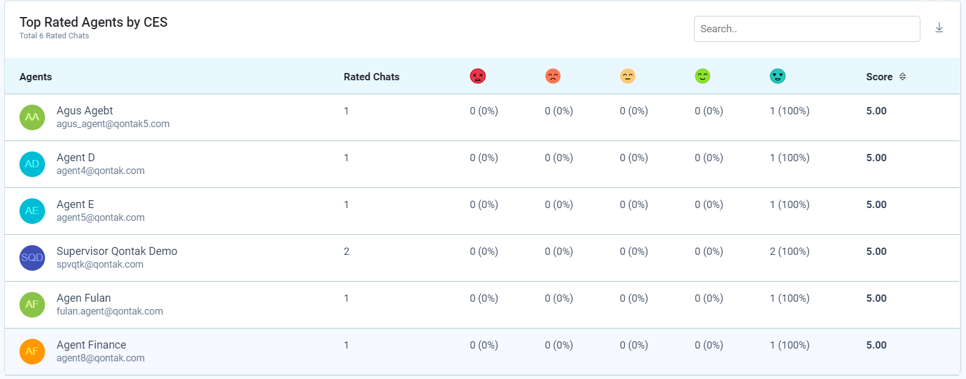966x379 pixels.
Task: Click the AD avatar for Agent D
Action: click(32, 164)
